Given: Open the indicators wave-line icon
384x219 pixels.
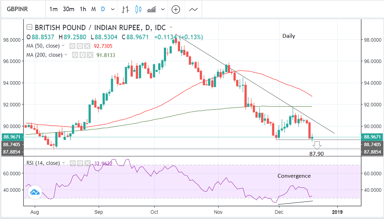Looking at the screenshot, I should click(x=193, y=9).
